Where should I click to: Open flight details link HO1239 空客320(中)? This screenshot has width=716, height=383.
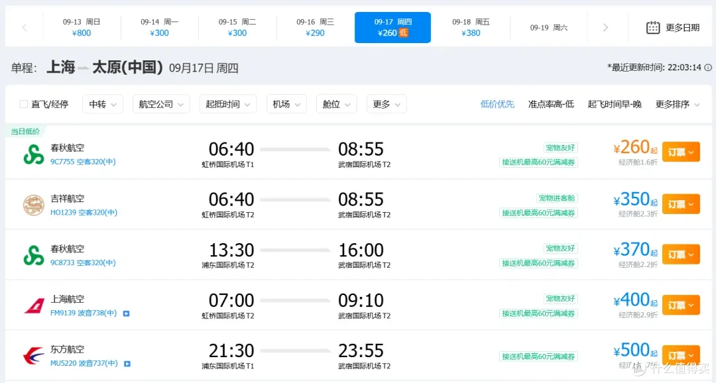tap(84, 212)
